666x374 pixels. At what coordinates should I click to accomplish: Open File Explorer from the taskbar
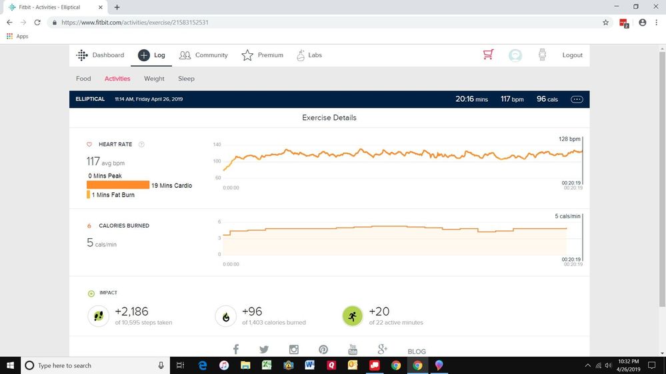point(245,365)
